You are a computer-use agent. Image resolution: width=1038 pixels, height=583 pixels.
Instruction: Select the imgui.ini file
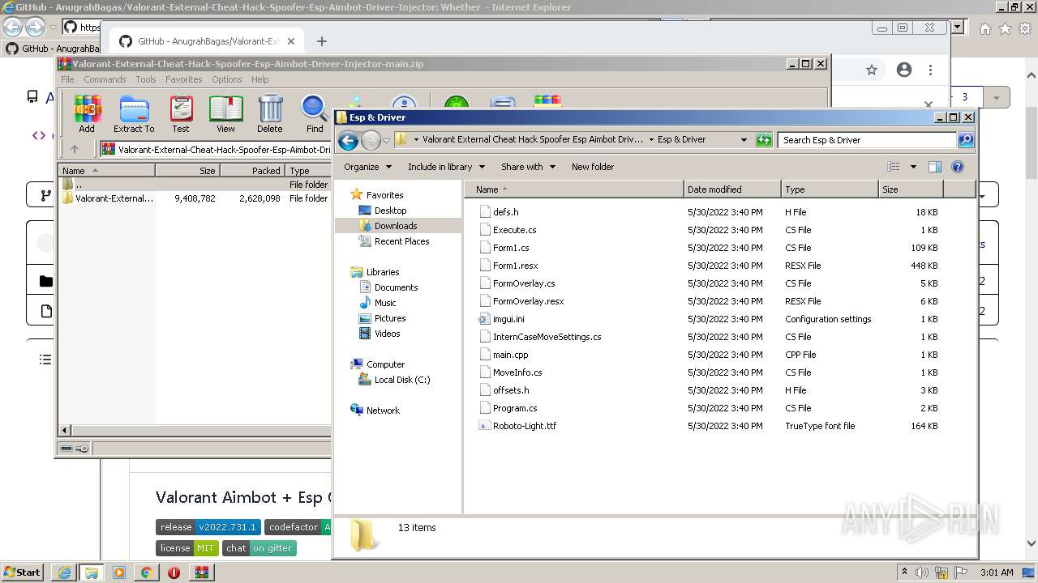(508, 319)
